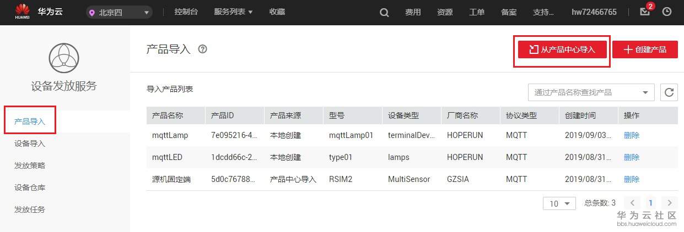Open 收藏 in top bar

pos(277,12)
